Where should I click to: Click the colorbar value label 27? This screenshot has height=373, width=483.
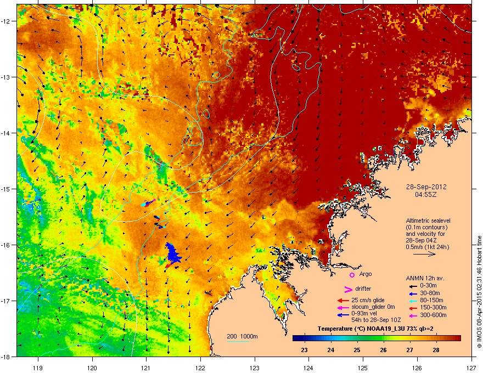(x=409, y=350)
